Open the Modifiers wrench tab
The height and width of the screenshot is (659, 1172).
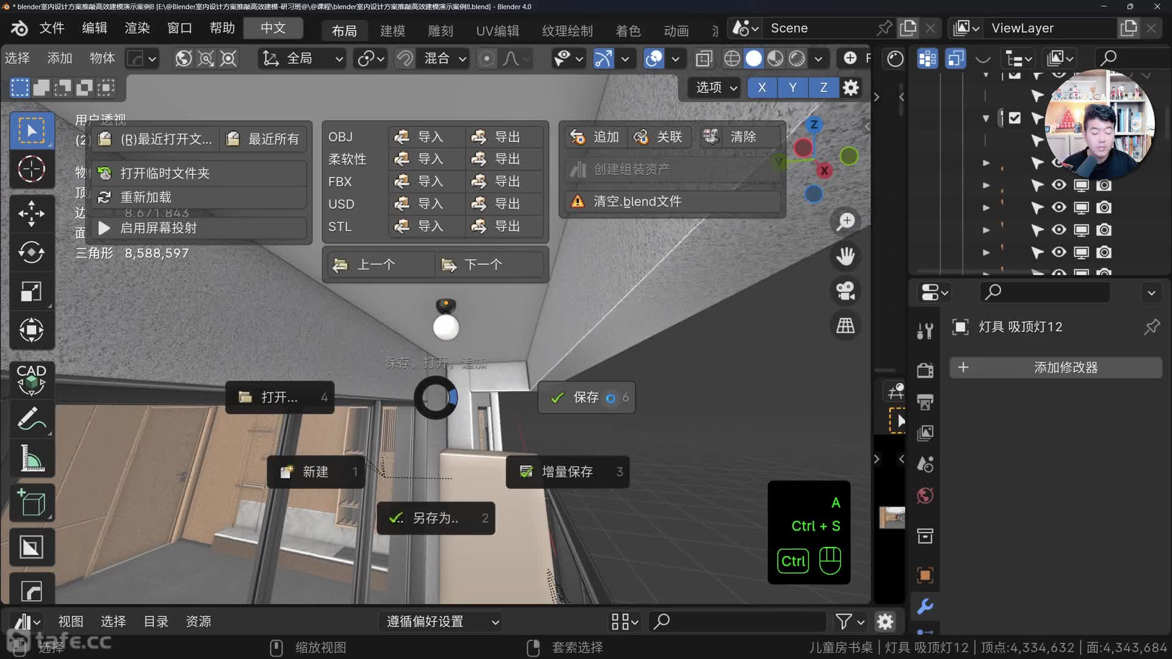[x=925, y=606]
